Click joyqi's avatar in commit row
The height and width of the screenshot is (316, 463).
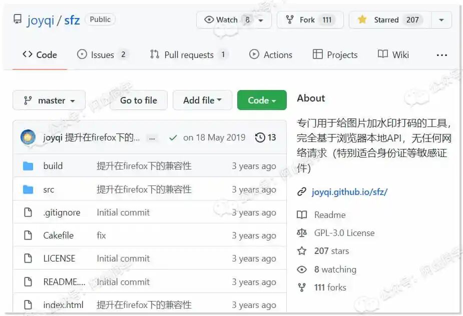tap(28, 137)
